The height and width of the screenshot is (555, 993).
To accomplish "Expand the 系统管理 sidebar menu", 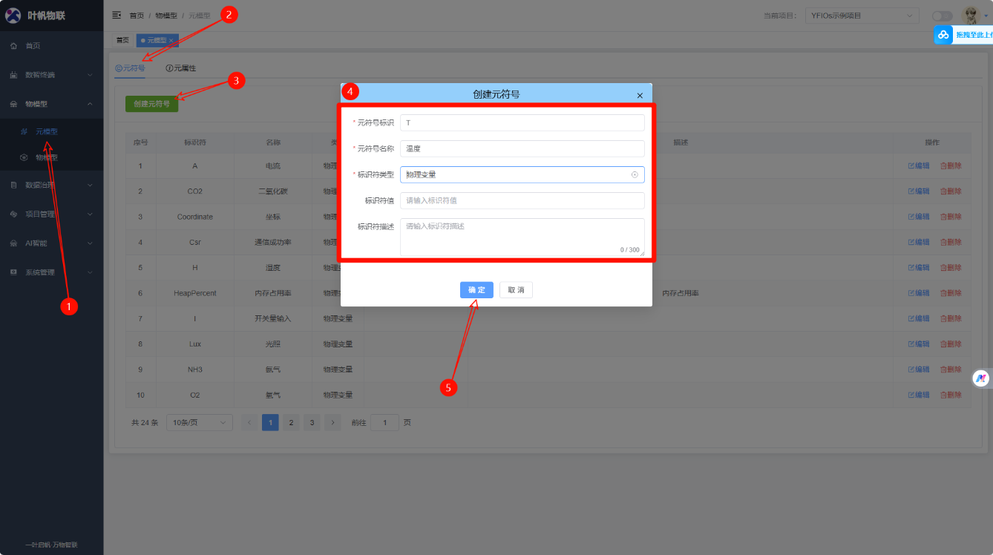I will tap(51, 272).
